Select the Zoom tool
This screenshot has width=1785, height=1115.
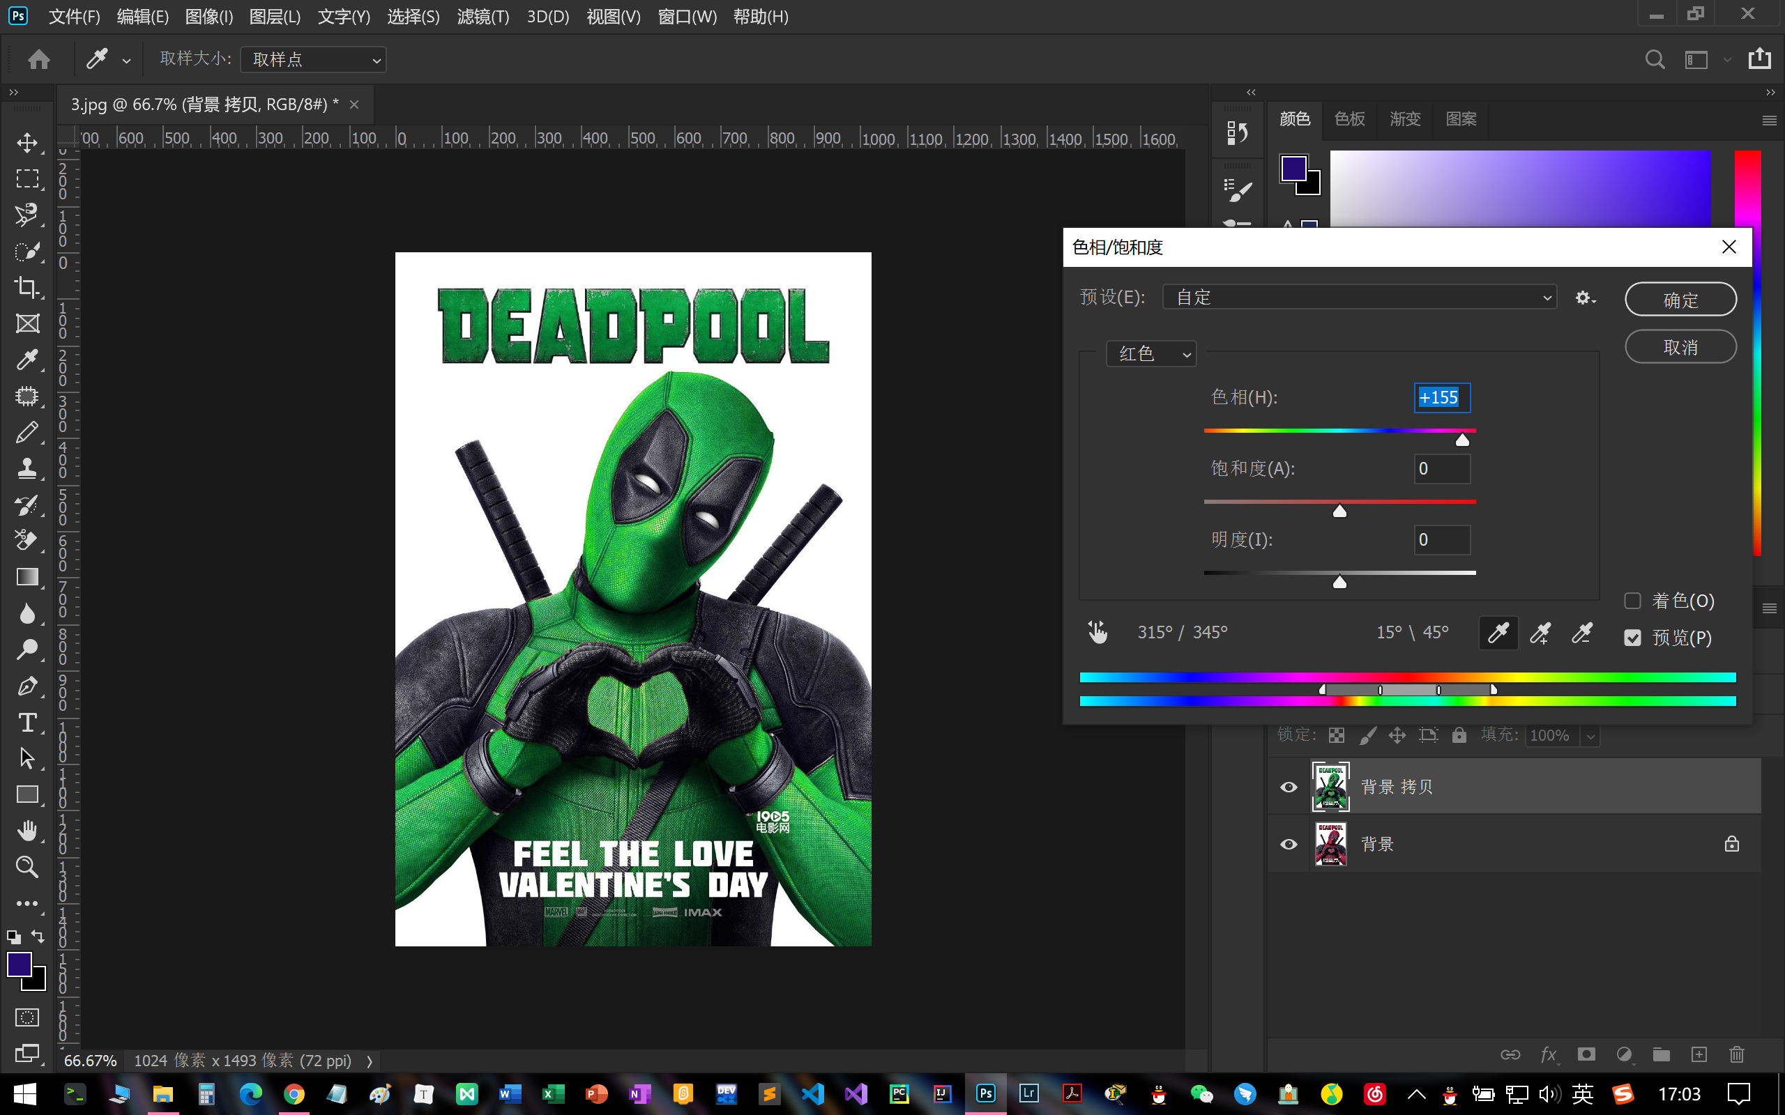[27, 866]
